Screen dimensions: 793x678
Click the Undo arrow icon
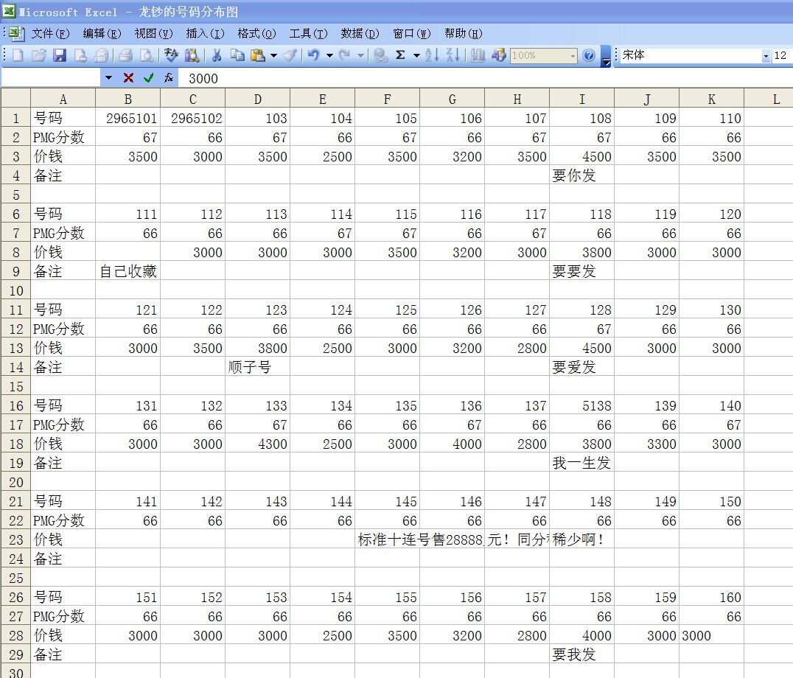[x=313, y=55]
